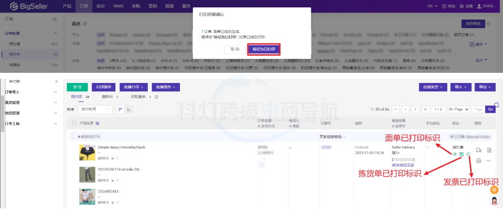Viewport: 503px width, 212px height.
Task: Open the 库存 top menu
Action: pos(101,6)
